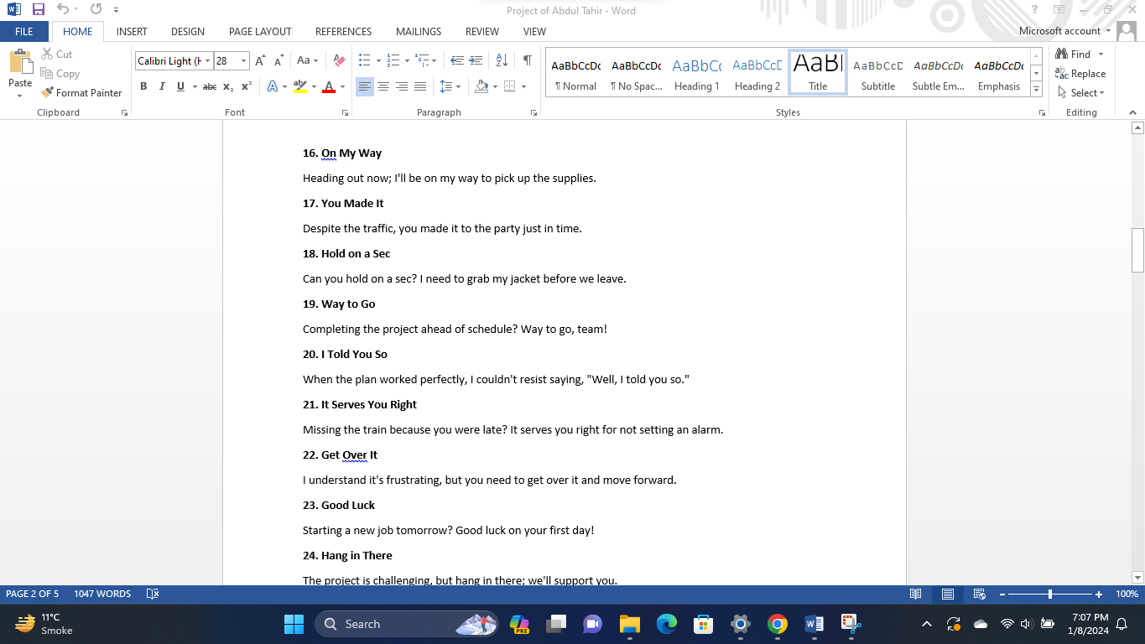Click the Undo arrow icon
The width and height of the screenshot is (1145, 644).
click(64, 10)
